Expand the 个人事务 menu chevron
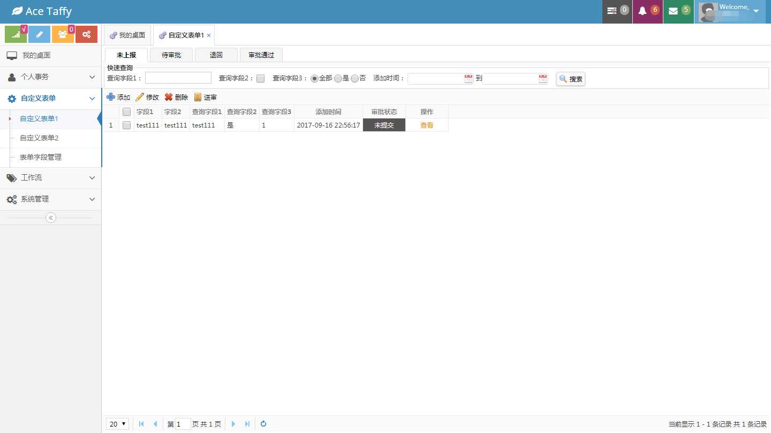771x433 pixels. (92, 77)
